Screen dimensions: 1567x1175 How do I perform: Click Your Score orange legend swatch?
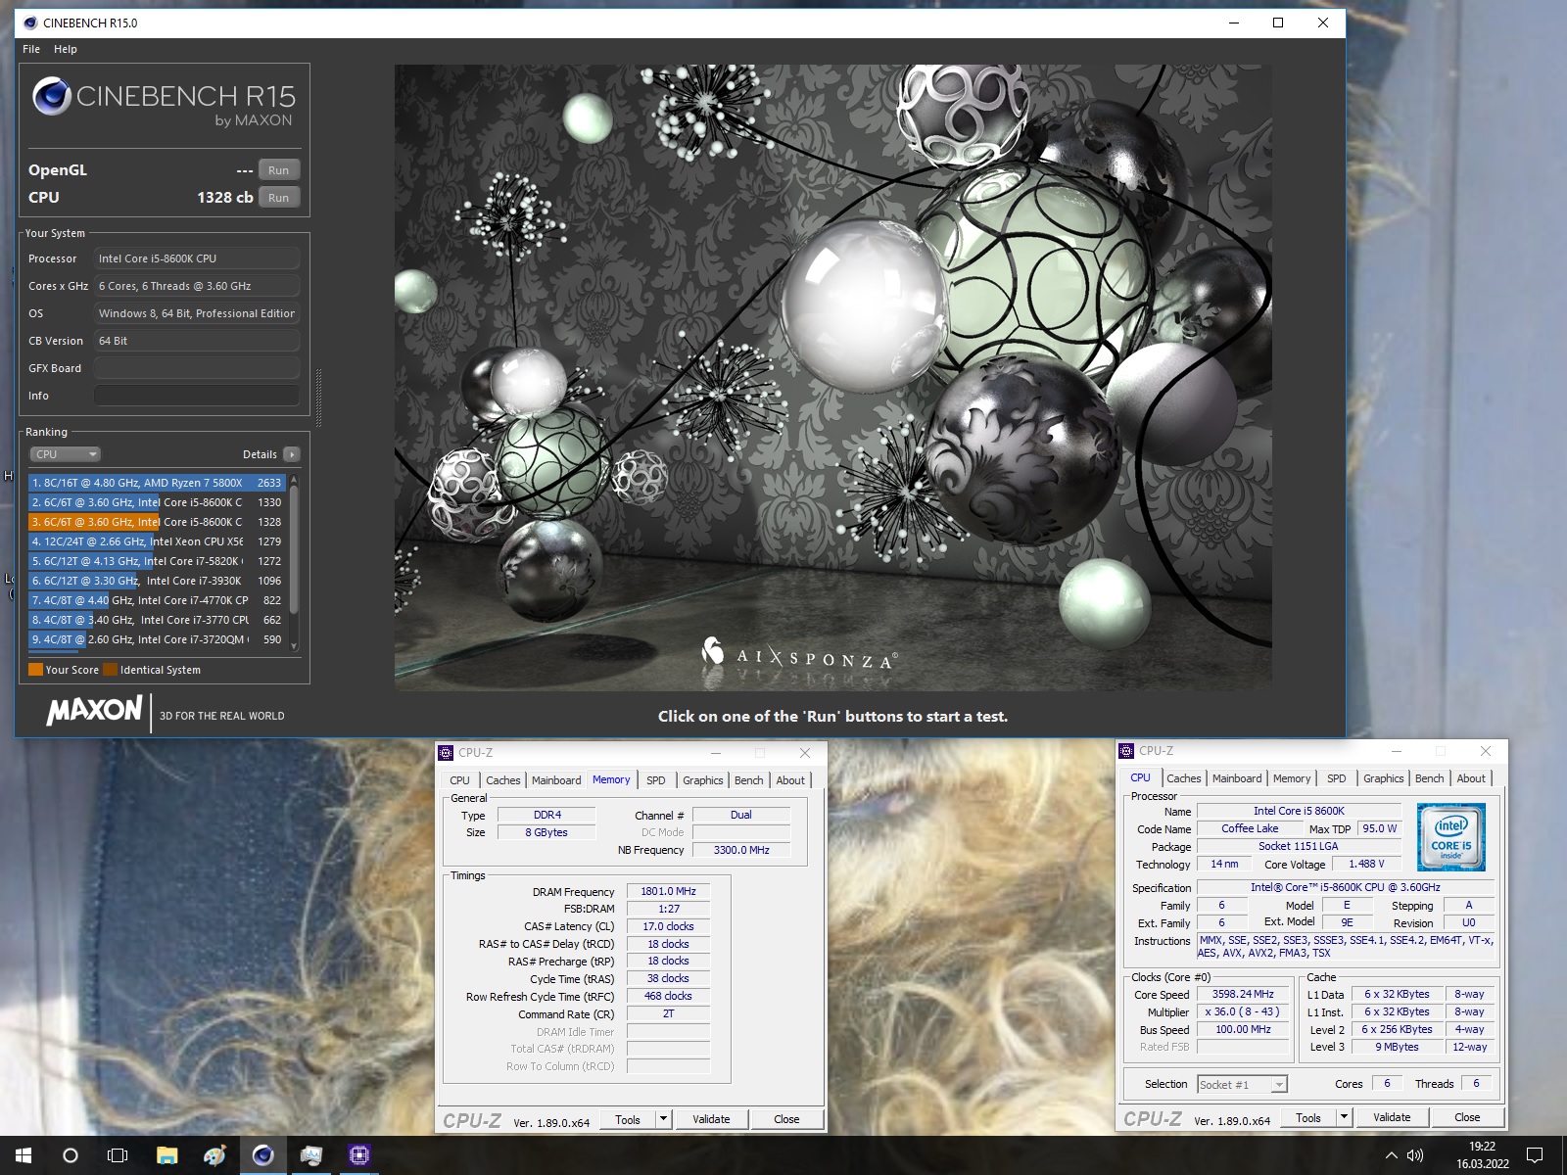click(36, 670)
